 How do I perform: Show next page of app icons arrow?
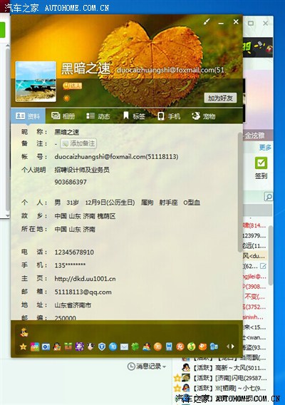coord(233,347)
